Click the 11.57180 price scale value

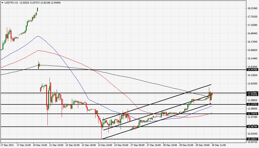pyautogui.click(x=252, y=117)
